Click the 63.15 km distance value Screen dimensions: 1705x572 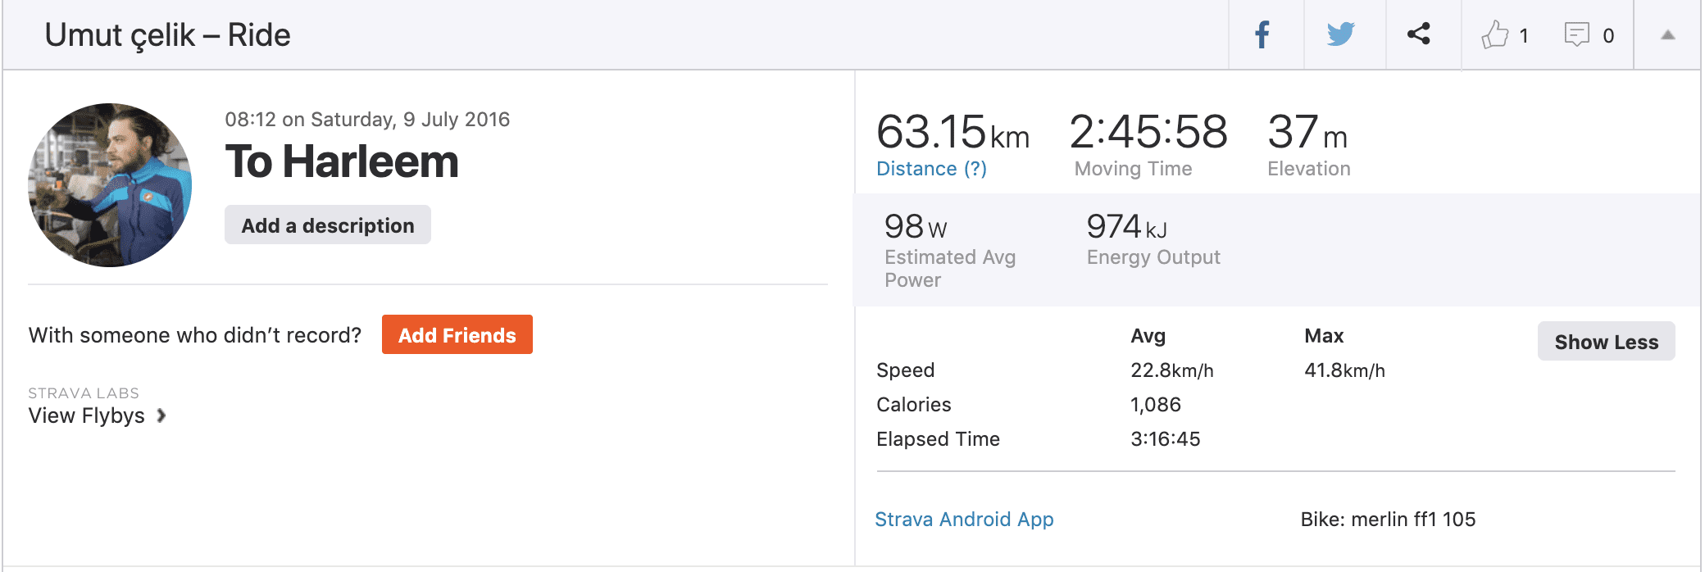(953, 132)
